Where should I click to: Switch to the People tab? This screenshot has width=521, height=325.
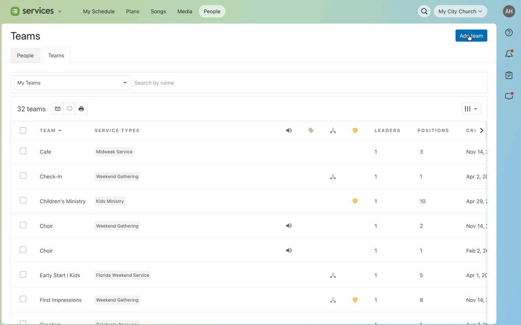point(25,56)
